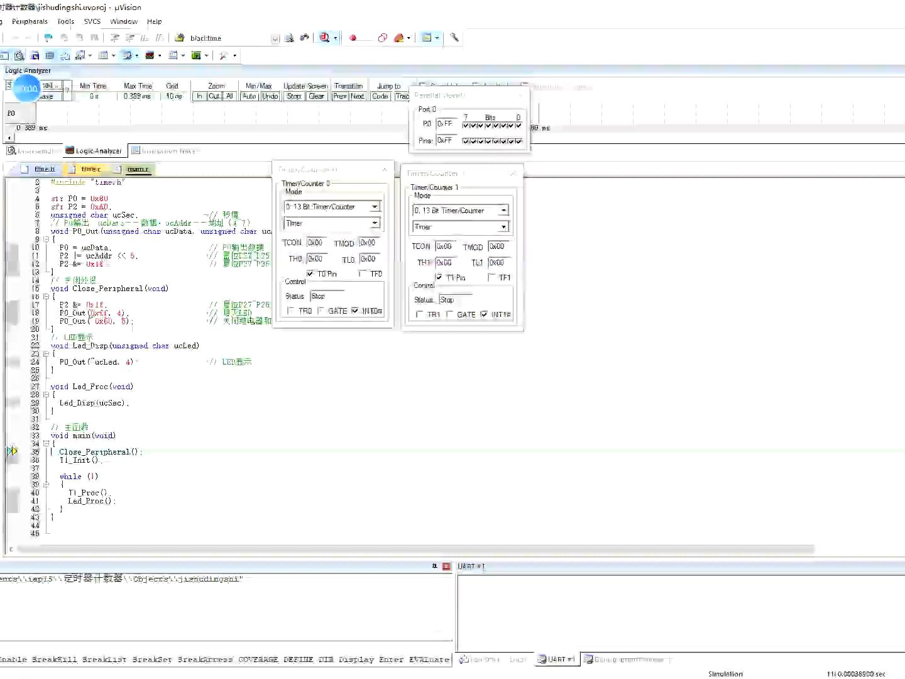Select the UART #1 bottom tab

pyautogui.click(x=556, y=659)
